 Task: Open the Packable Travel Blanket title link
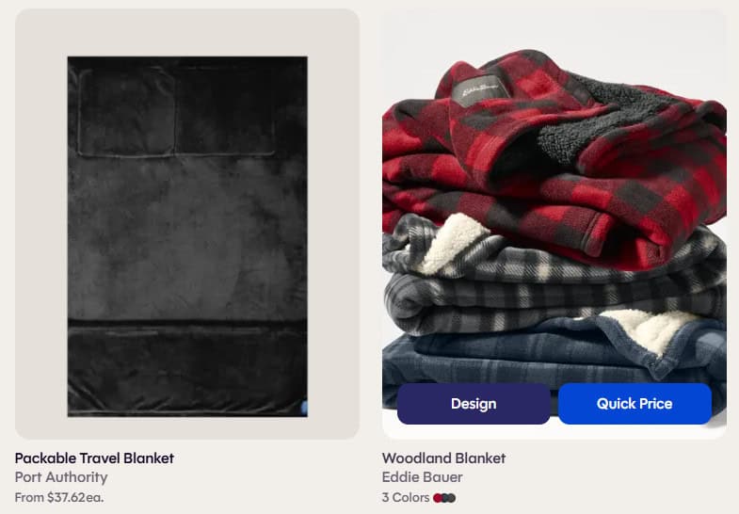(x=94, y=458)
